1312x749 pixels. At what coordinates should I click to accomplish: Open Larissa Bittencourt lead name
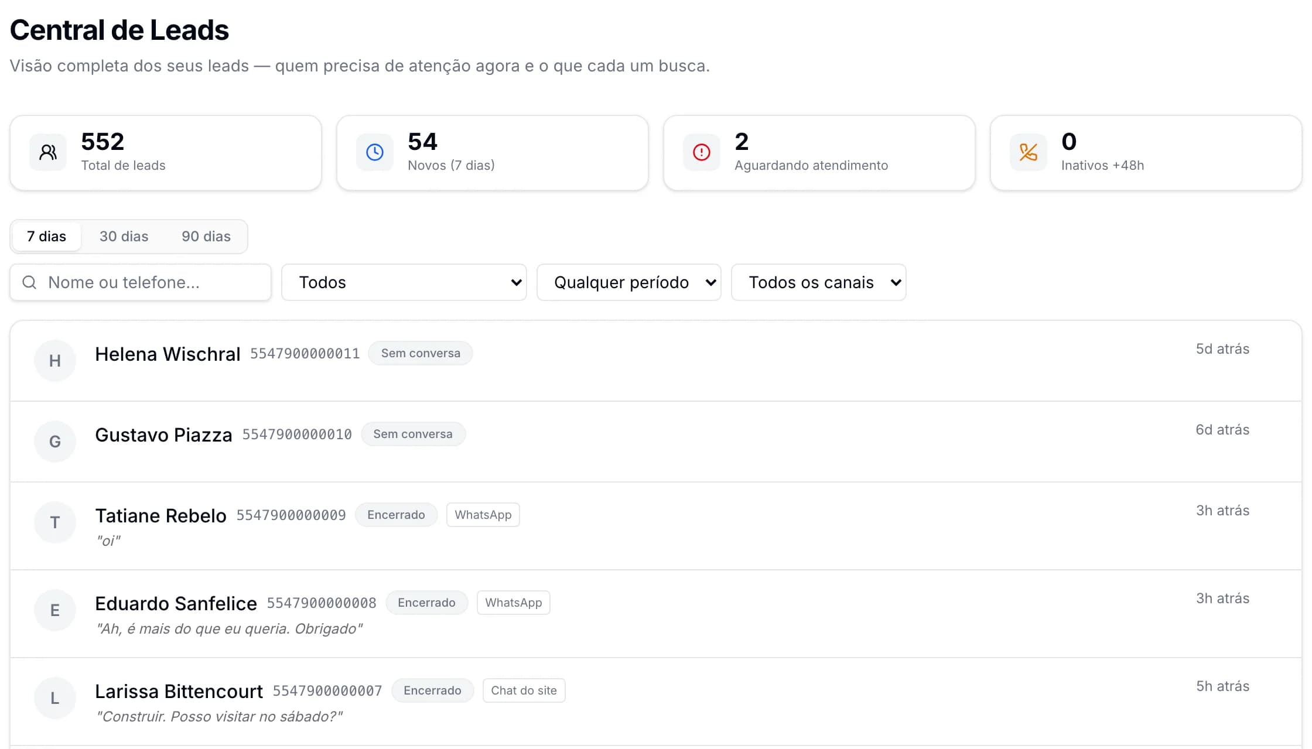click(179, 692)
